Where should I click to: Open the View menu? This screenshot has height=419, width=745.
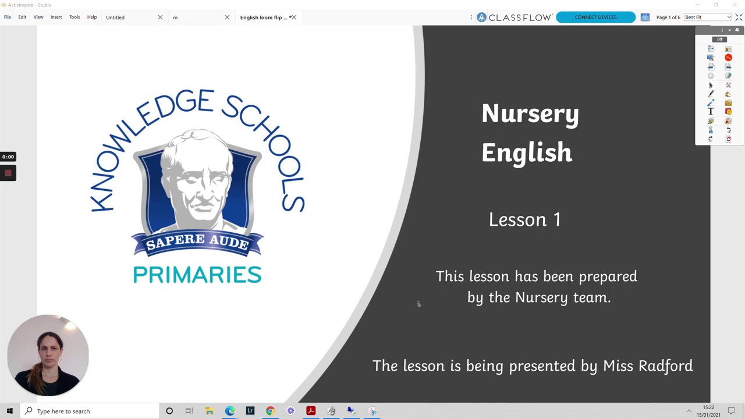(38, 17)
